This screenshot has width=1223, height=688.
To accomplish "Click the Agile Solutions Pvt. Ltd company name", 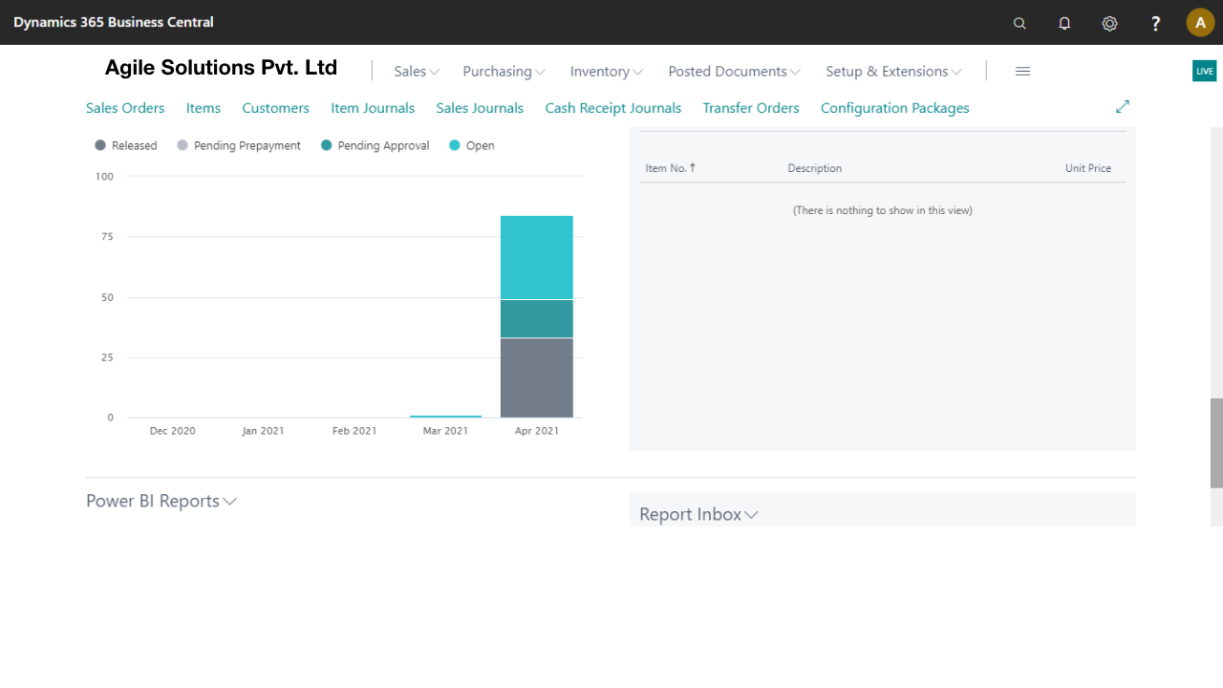I will click(x=221, y=68).
